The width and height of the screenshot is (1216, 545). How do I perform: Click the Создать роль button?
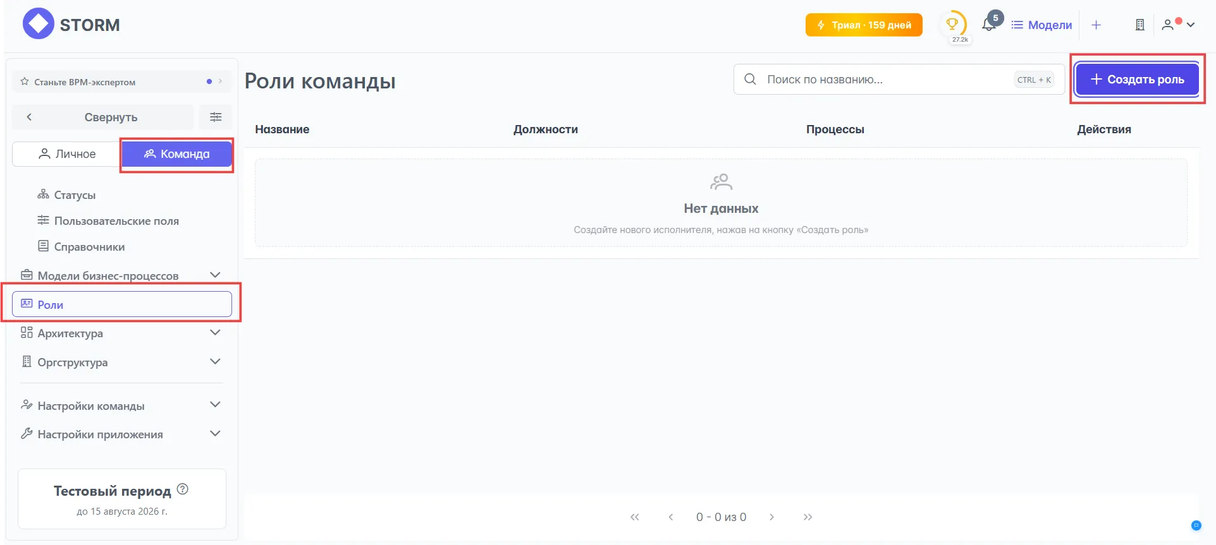[1137, 80]
